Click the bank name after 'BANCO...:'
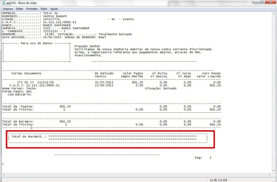 57,25
